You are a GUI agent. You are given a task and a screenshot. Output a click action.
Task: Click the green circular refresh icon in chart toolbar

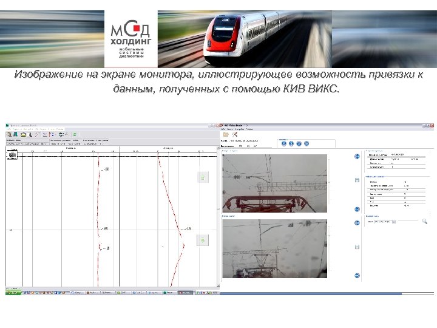[75, 134]
